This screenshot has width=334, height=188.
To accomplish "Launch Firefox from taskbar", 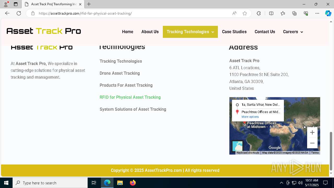I will 133,183.
